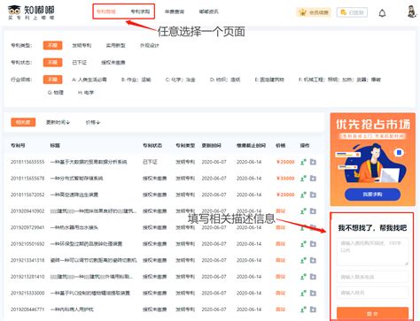Open the 专利求购 tab
420x321 pixels.
point(140,11)
